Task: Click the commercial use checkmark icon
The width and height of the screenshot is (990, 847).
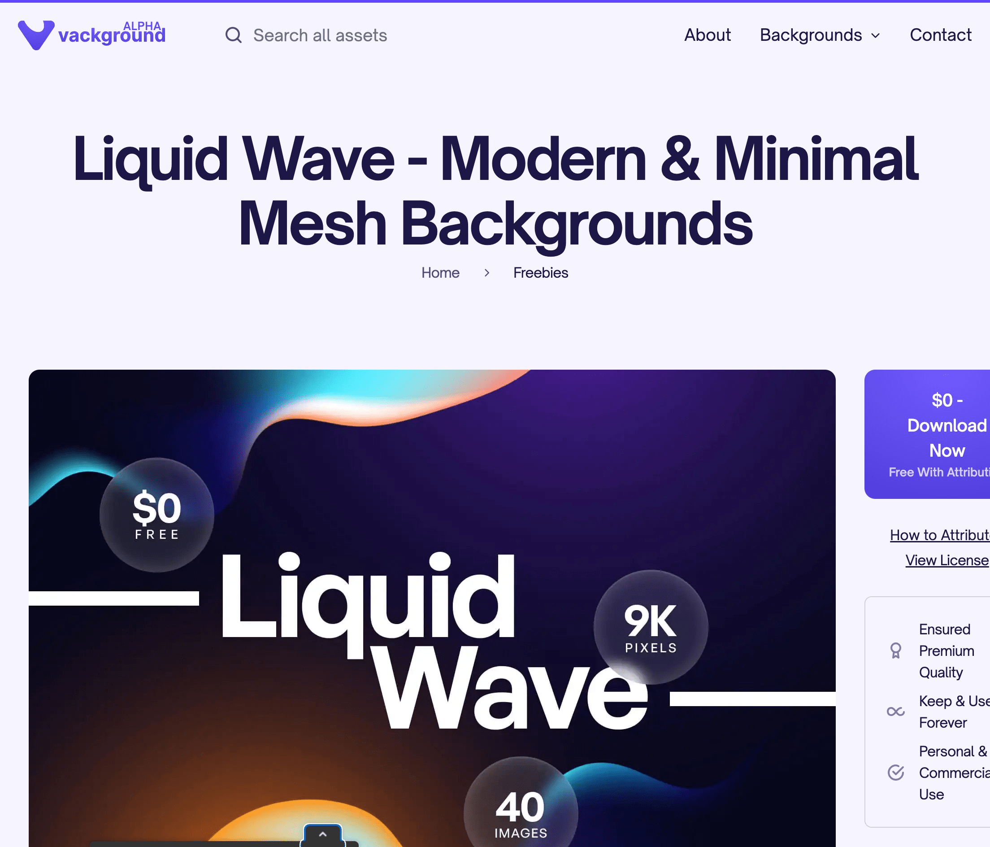Action: tap(896, 773)
